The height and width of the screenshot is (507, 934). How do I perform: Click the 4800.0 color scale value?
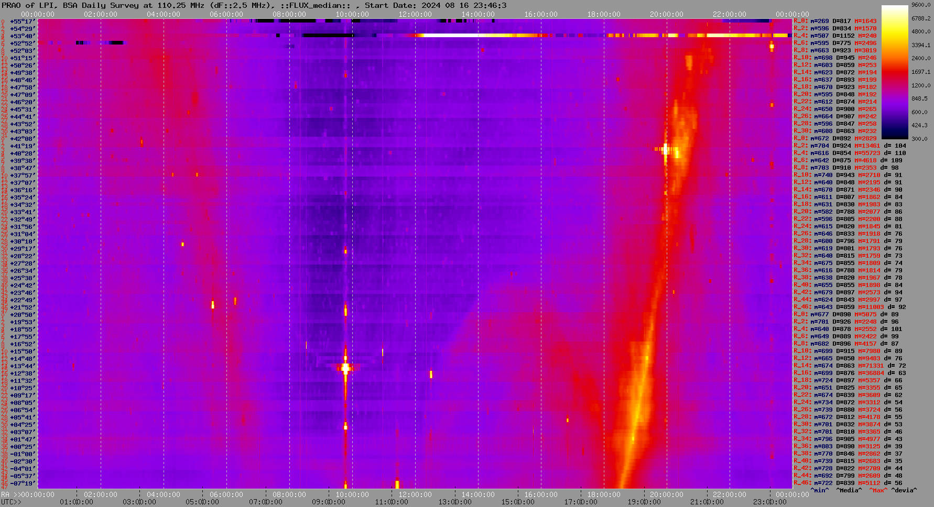click(x=921, y=31)
